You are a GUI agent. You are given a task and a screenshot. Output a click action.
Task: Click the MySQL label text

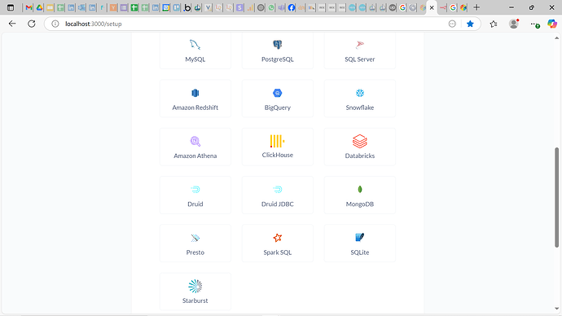(195, 59)
